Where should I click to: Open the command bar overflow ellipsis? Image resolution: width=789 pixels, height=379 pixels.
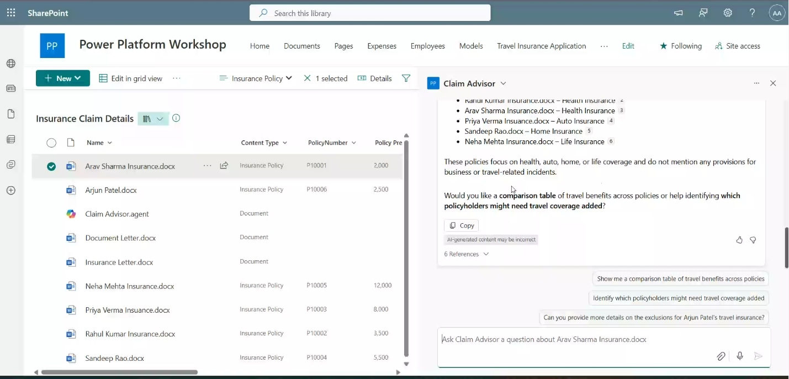coord(177,78)
